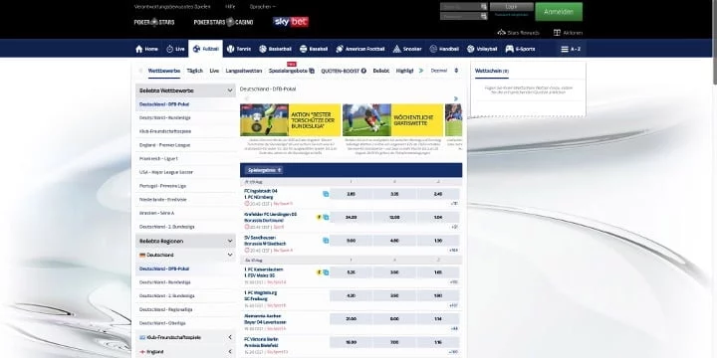The width and height of the screenshot is (717, 358).
Task: Select the Beliebt sub-tab
Action: 380,71
